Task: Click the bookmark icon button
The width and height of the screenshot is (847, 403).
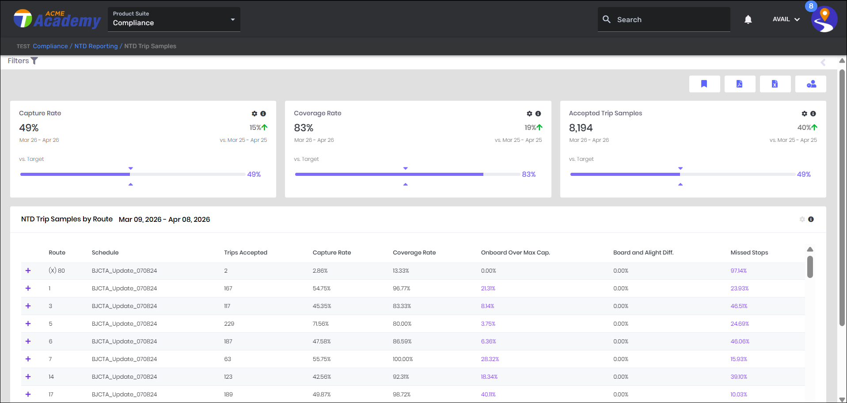Action: (x=704, y=84)
